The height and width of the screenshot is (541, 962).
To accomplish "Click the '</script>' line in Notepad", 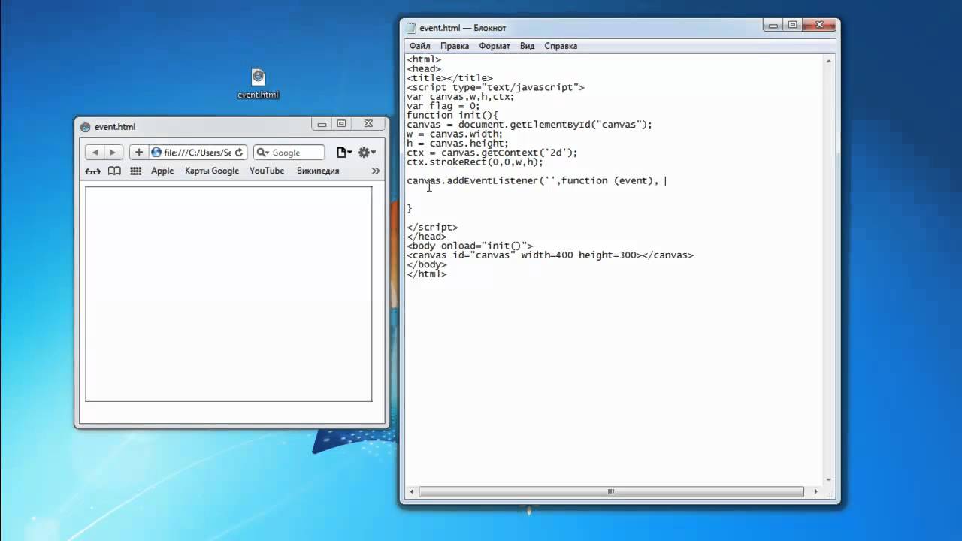I will 432,227.
